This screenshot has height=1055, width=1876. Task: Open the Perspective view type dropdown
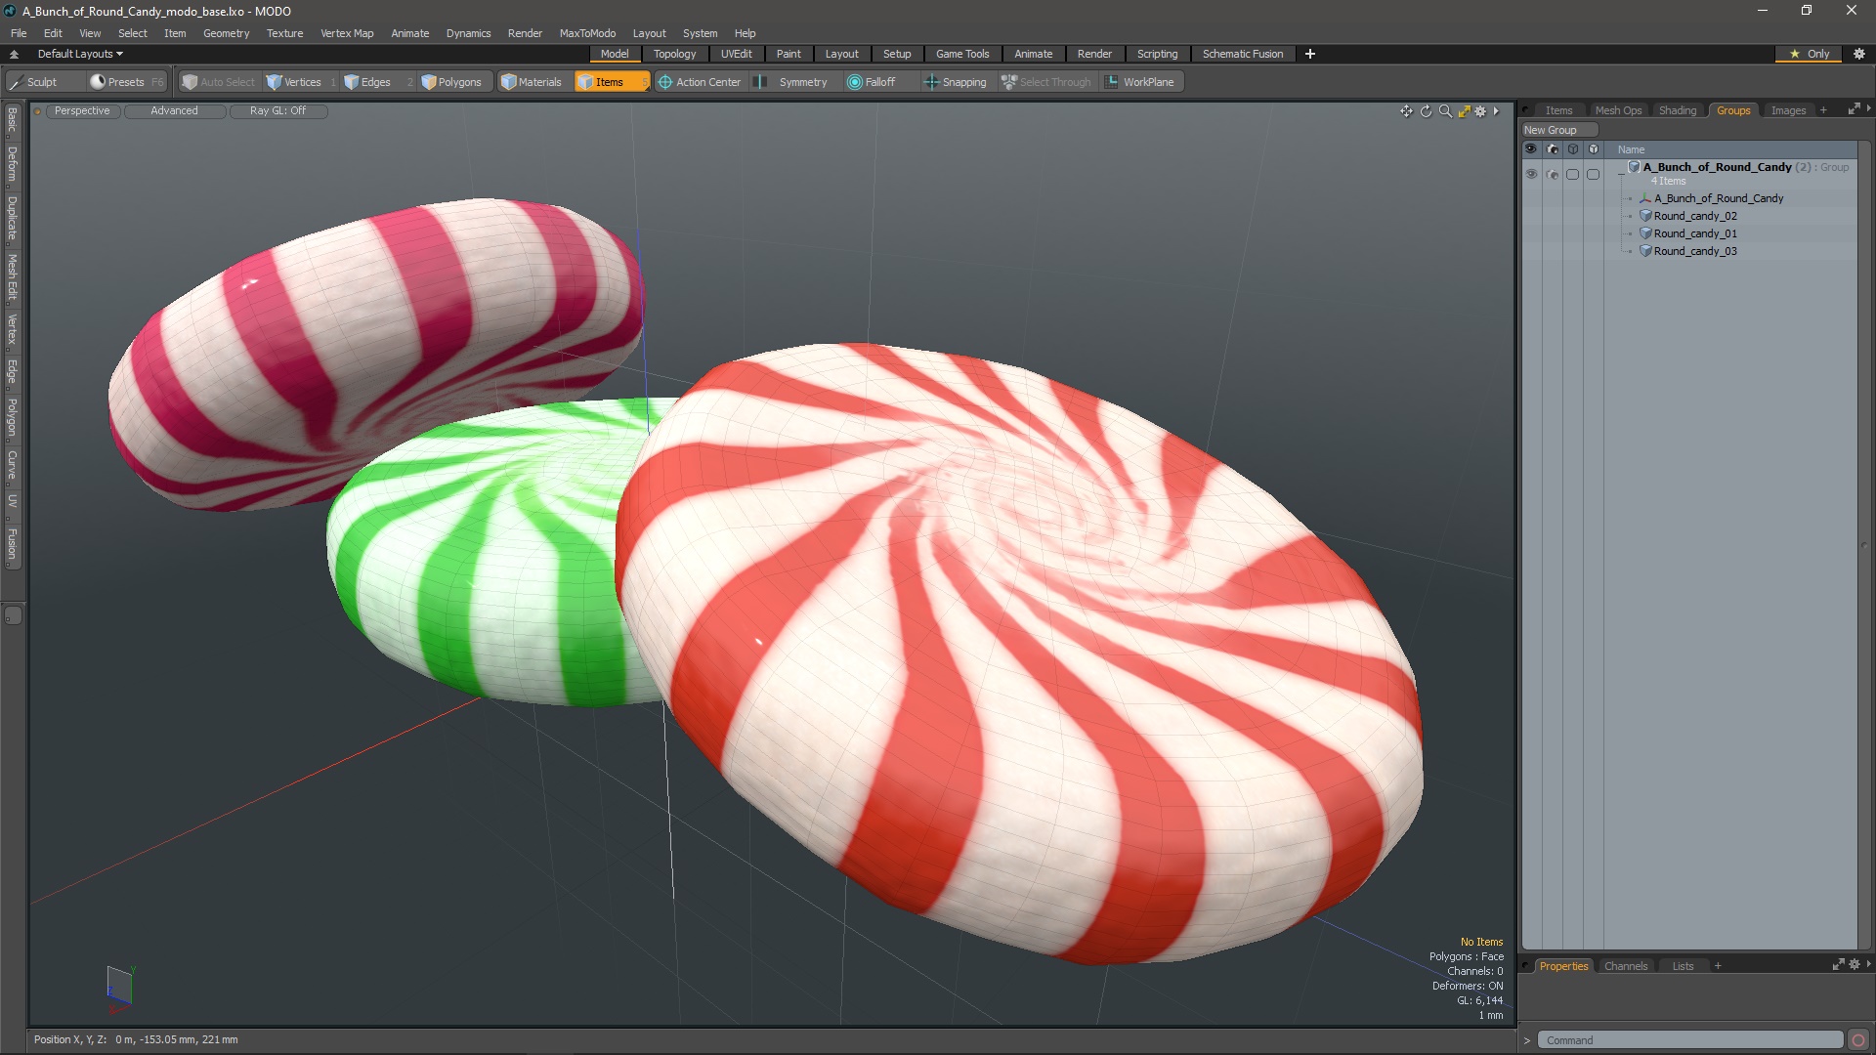[x=82, y=110]
